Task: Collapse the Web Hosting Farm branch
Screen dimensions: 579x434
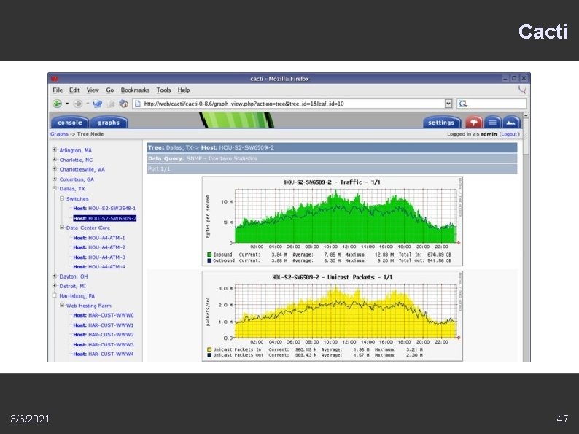Action: tap(62, 305)
